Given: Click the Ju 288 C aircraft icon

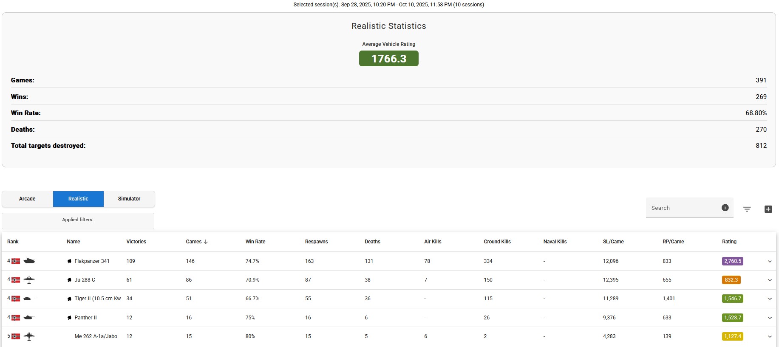Looking at the screenshot, I should pyautogui.click(x=29, y=280).
